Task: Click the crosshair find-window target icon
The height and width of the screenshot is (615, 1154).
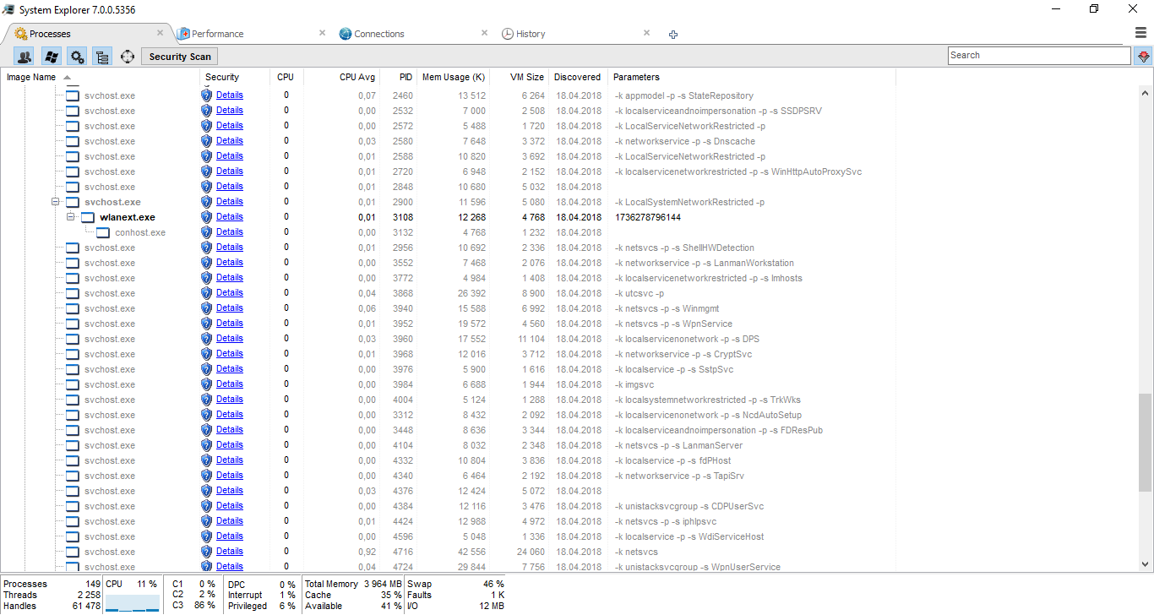Action: click(x=128, y=57)
